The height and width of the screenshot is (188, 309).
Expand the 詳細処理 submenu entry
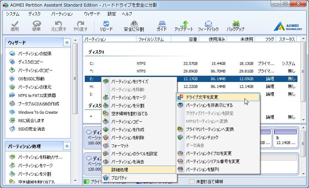(x=139, y=170)
